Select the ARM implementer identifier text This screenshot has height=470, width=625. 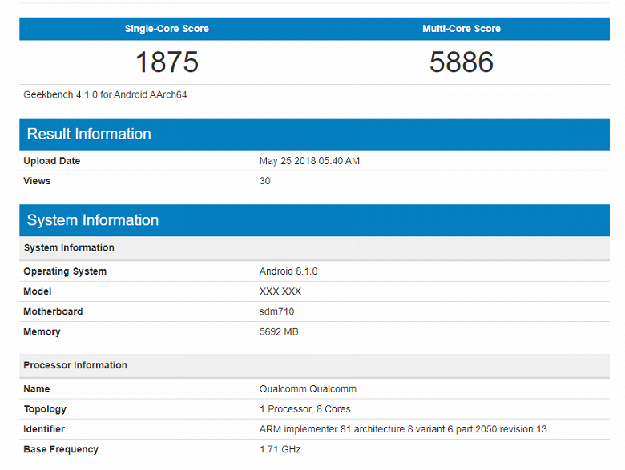(x=403, y=429)
